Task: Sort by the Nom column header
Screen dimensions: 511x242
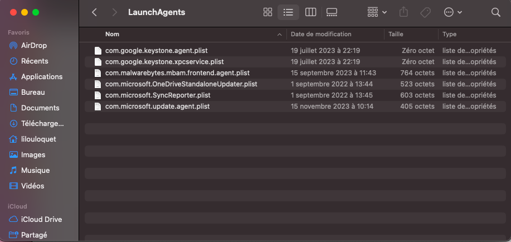Action: click(x=112, y=34)
